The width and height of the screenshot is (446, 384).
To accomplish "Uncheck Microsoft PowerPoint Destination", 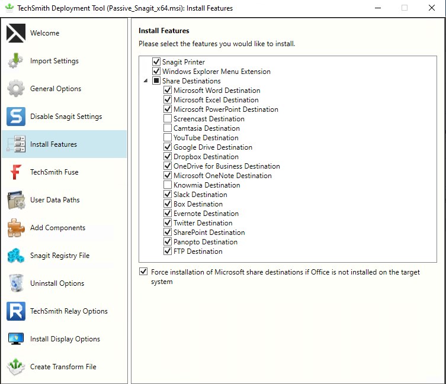I will point(168,109).
